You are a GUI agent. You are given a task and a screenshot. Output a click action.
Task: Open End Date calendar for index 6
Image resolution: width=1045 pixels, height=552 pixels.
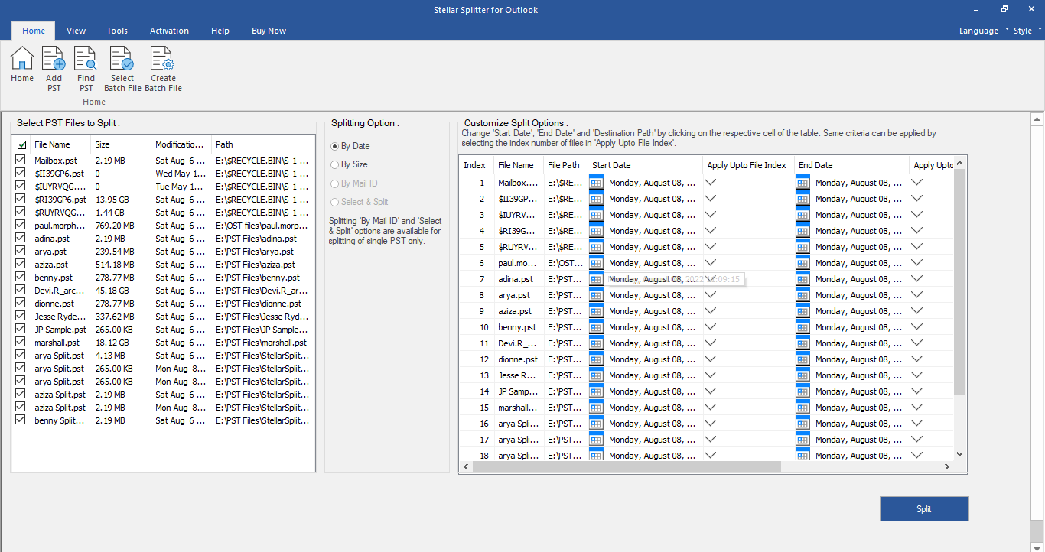(802, 263)
